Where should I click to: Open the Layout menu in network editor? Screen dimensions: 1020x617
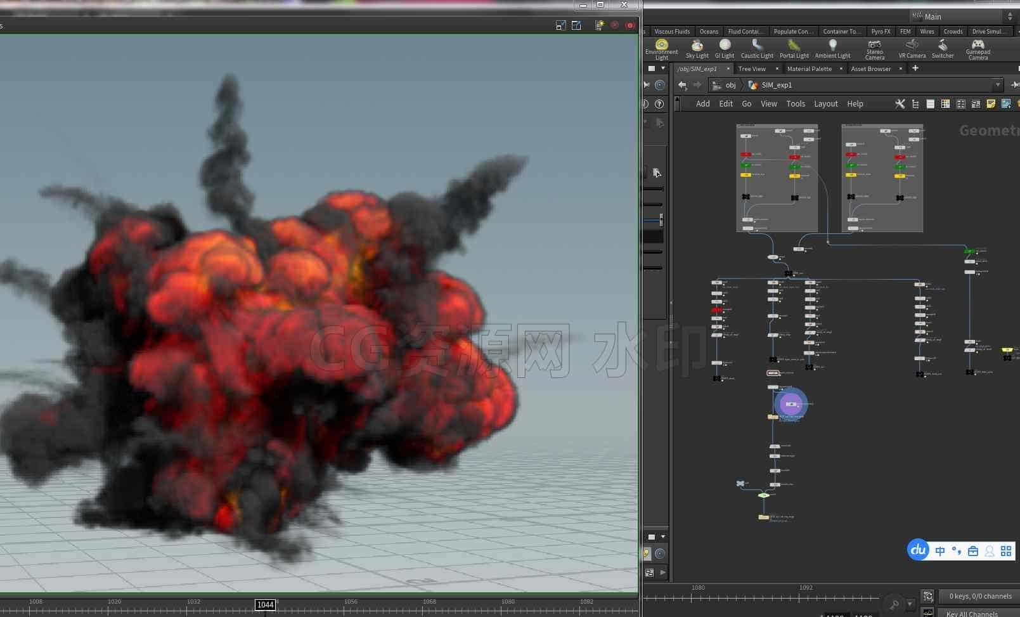[x=825, y=104]
